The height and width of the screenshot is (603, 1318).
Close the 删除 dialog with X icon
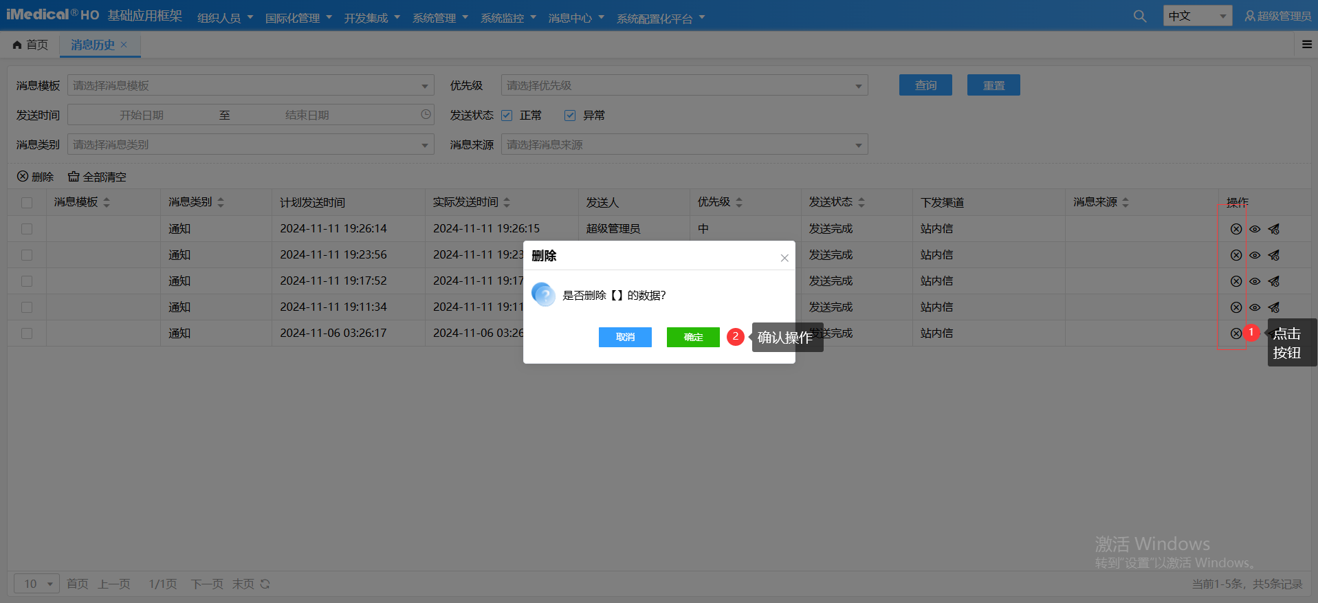pos(784,258)
